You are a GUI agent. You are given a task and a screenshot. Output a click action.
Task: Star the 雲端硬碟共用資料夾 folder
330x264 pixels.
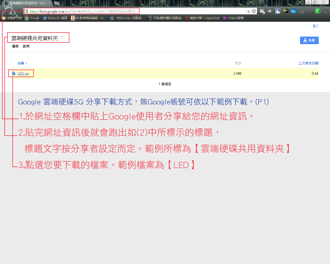pos(62,37)
